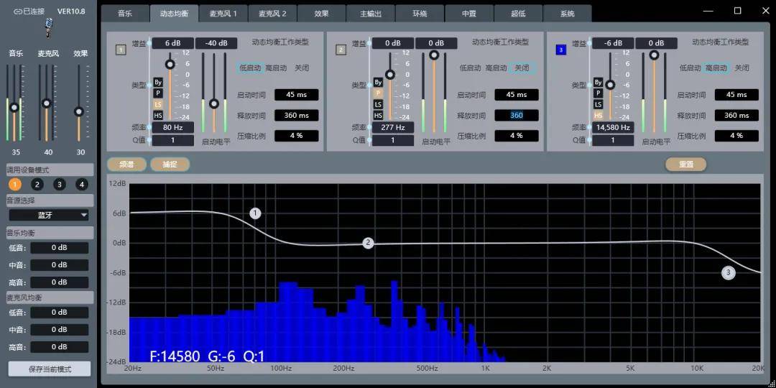Choose By (bypass) type for band 2
The image size is (776, 388).
tap(378, 82)
